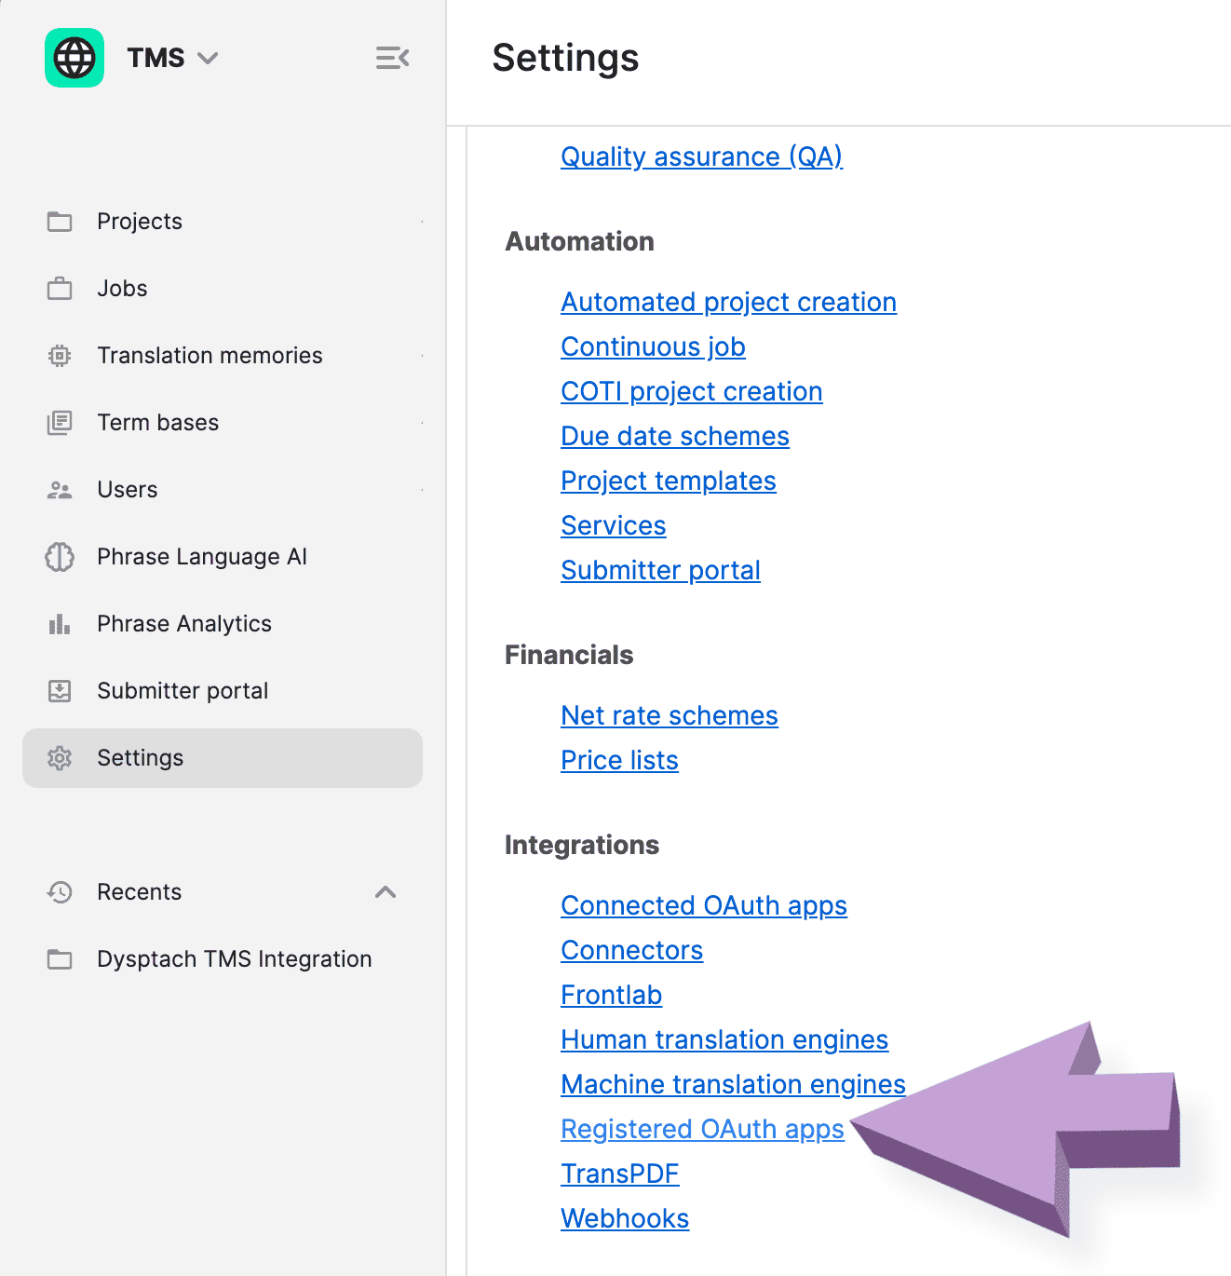Collapse the sidebar with the hamburger icon
Viewport: 1231px width, 1276px height.
tap(392, 58)
